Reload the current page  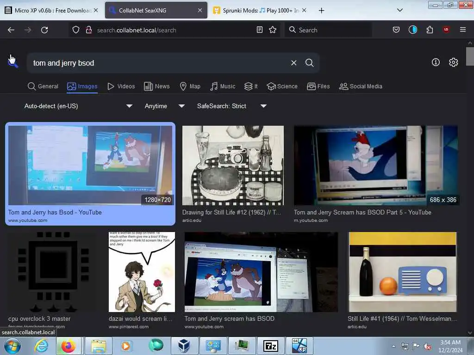(44, 30)
